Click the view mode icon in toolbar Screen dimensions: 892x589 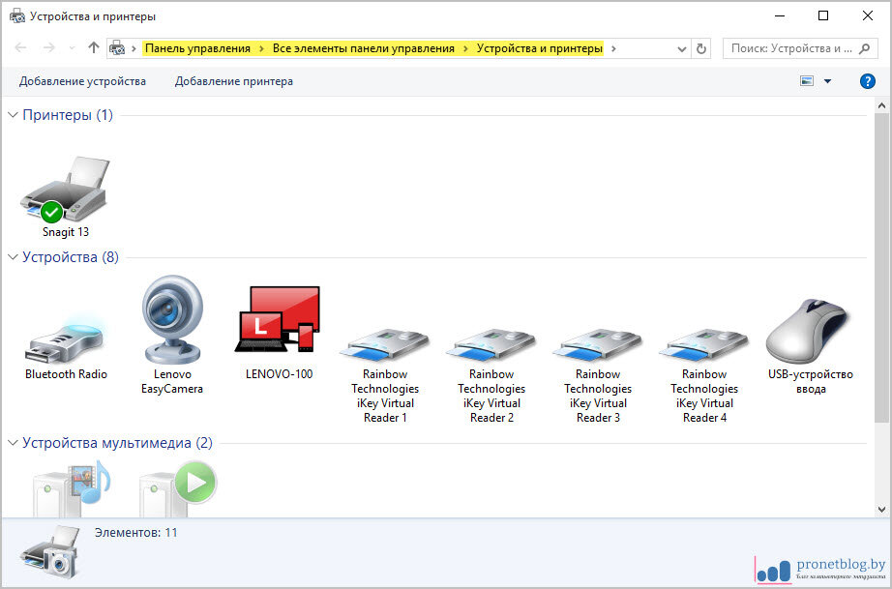point(807,81)
